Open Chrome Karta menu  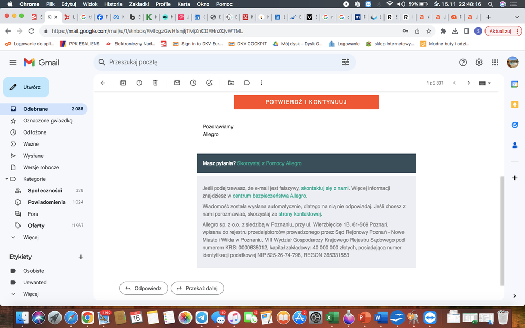[x=184, y=4]
